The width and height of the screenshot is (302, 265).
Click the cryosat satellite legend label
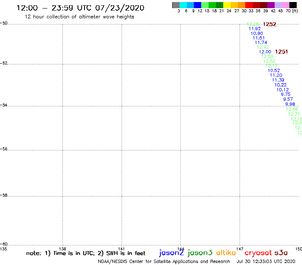click(x=258, y=253)
